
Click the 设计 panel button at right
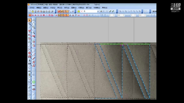point(154,11)
